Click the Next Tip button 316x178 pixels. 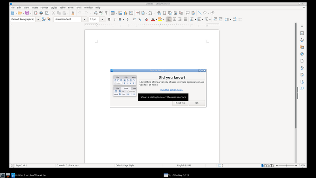click(x=180, y=103)
